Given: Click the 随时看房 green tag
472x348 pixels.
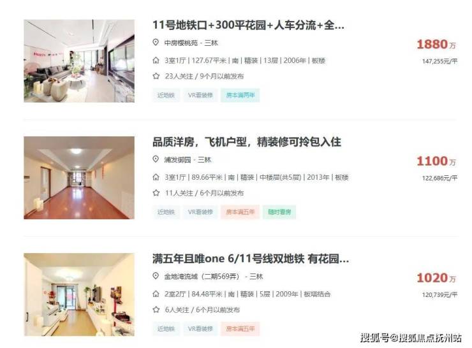Looking at the screenshot, I should coord(279,212).
